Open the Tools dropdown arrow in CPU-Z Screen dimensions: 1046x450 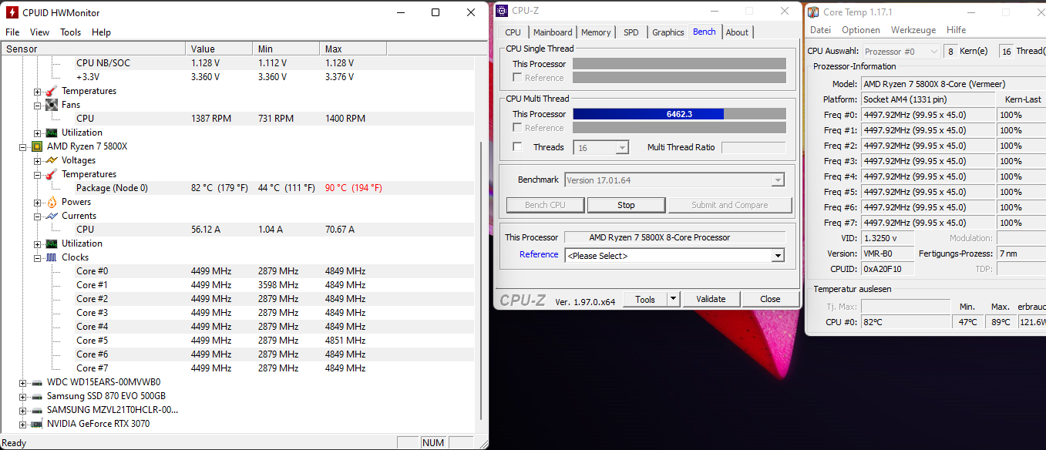coord(673,299)
